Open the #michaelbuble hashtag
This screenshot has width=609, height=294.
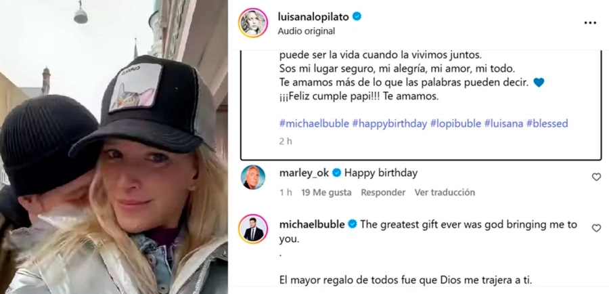click(x=314, y=124)
